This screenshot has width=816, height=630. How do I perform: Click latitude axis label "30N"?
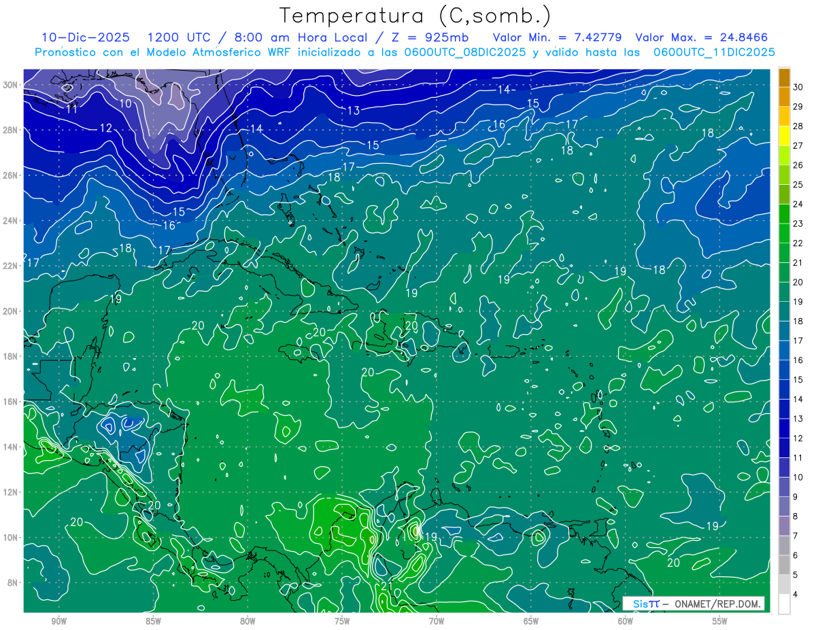point(12,85)
